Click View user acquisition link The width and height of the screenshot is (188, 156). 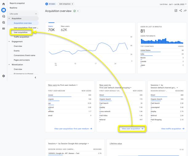click(132, 129)
